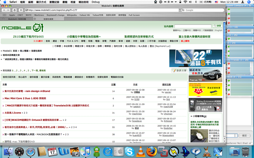This screenshot has height=158, width=254.
Task: Pause iTunes from menu bar control
Action: [x=168, y=2]
